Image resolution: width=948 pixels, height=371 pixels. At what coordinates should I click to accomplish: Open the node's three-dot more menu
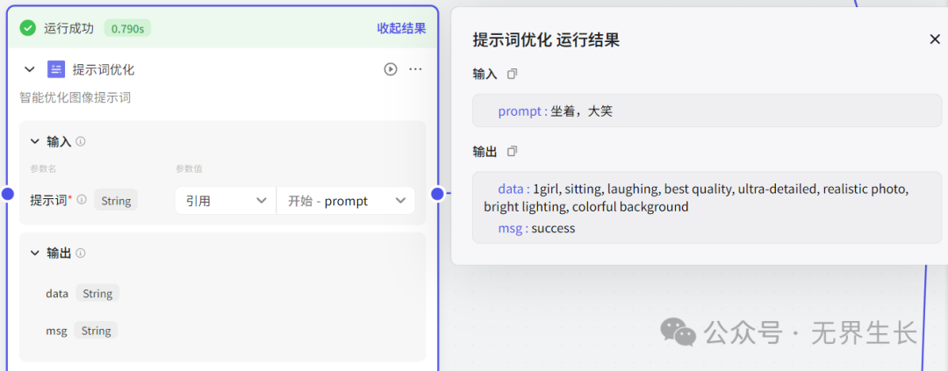415,69
